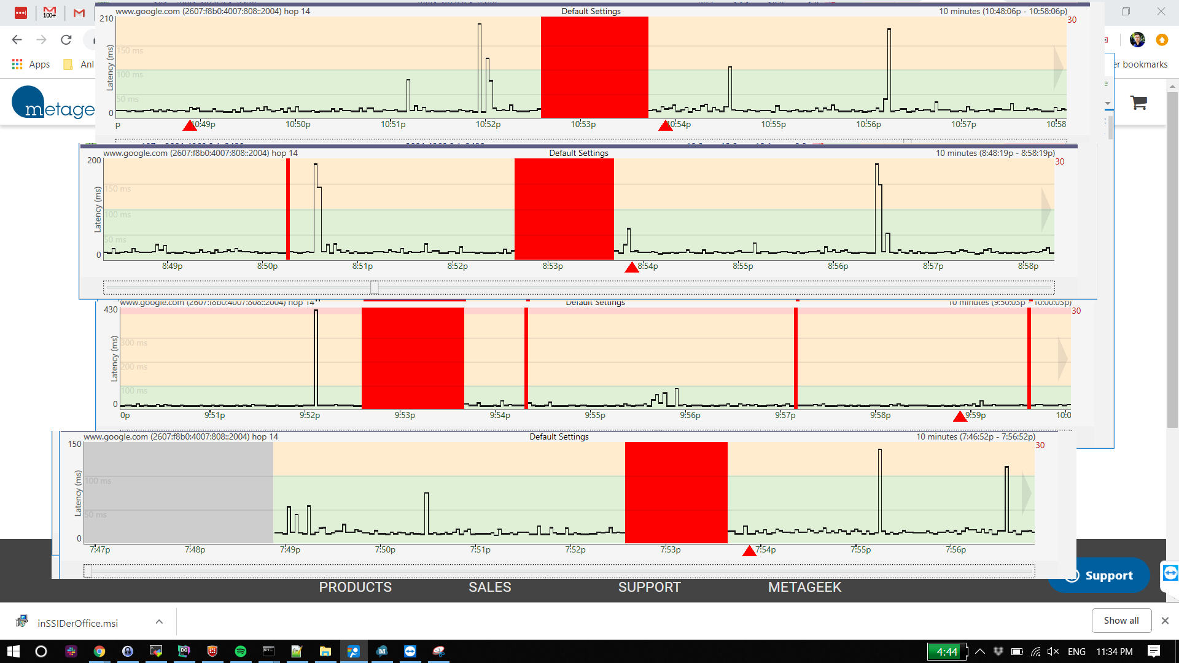This screenshot has height=663, width=1179.
Task: Open the Chrome profile avatar menu
Action: 1138,39
